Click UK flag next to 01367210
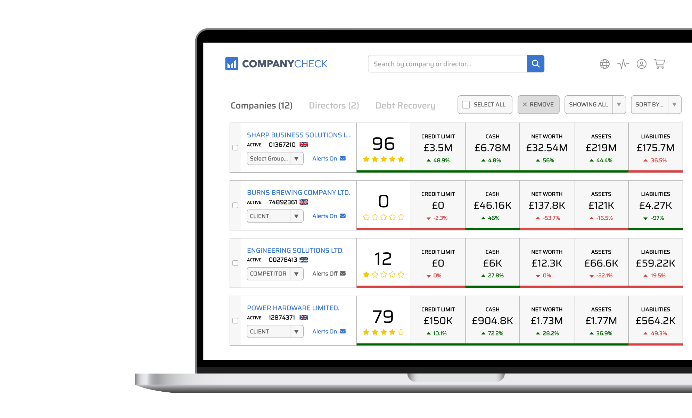The width and height of the screenshot is (692, 418). pyautogui.click(x=304, y=145)
